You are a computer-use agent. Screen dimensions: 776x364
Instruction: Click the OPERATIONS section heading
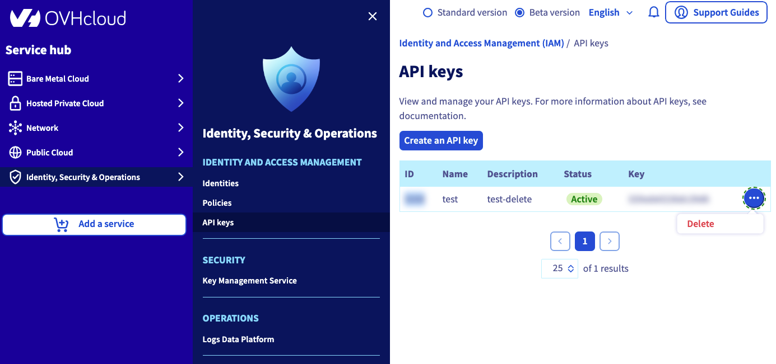[x=231, y=318]
